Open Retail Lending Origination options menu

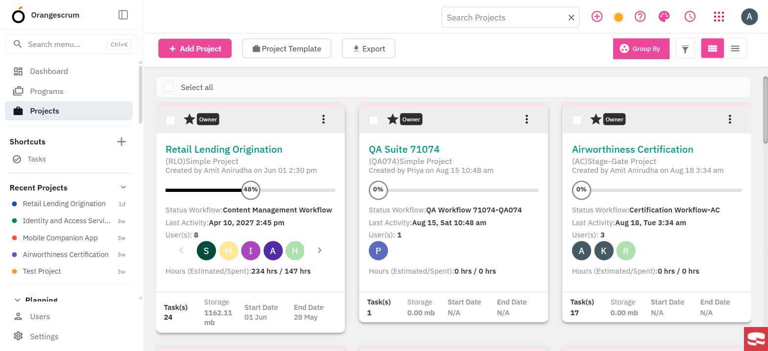click(323, 119)
